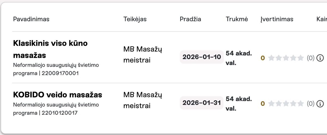The height and width of the screenshot is (135, 327).
Task: Open the KOBIDO veido masažas program
Action: (x=57, y=95)
